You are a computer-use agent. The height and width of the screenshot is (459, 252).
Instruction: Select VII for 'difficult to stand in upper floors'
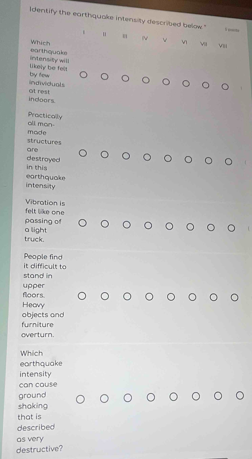(x=213, y=298)
